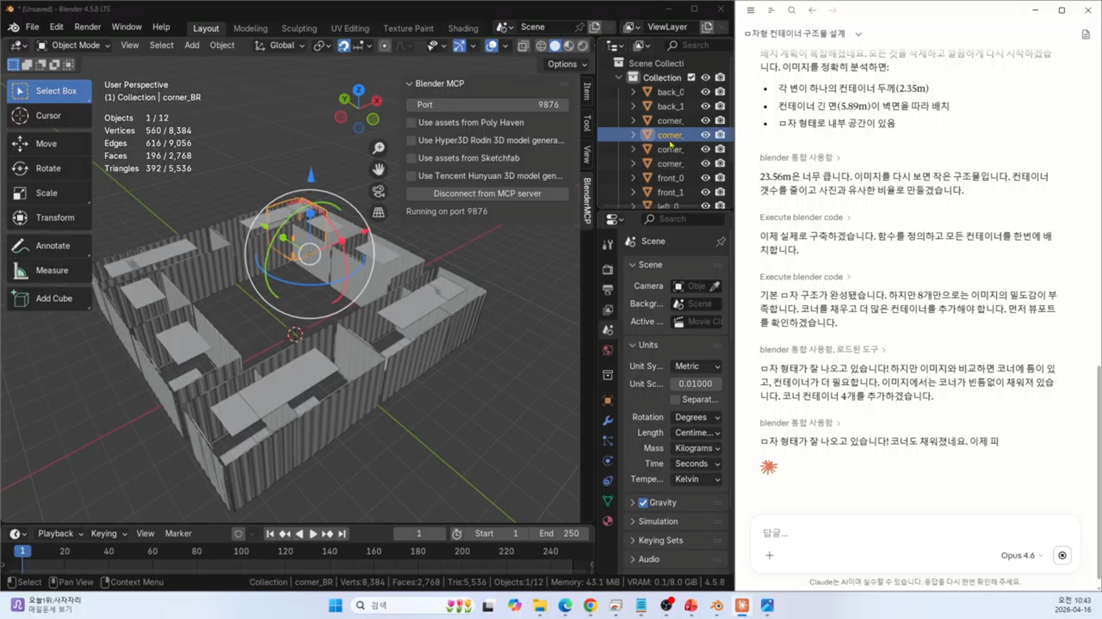Jump to timeline end frame button

click(342, 534)
